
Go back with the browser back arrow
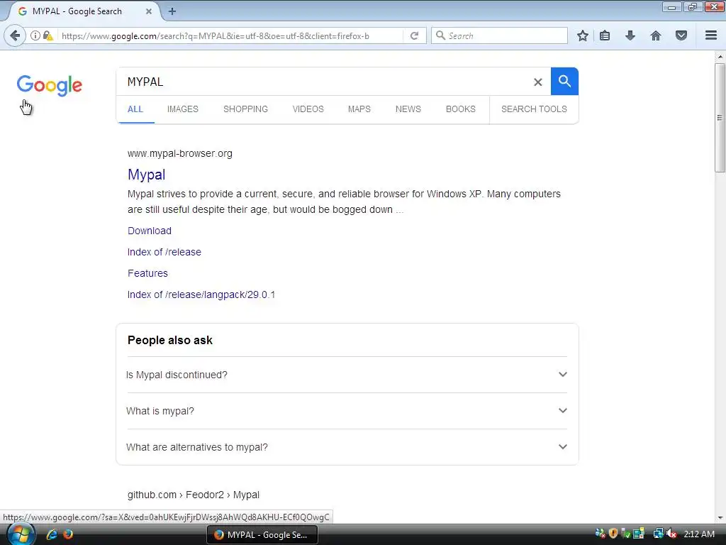tap(15, 35)
